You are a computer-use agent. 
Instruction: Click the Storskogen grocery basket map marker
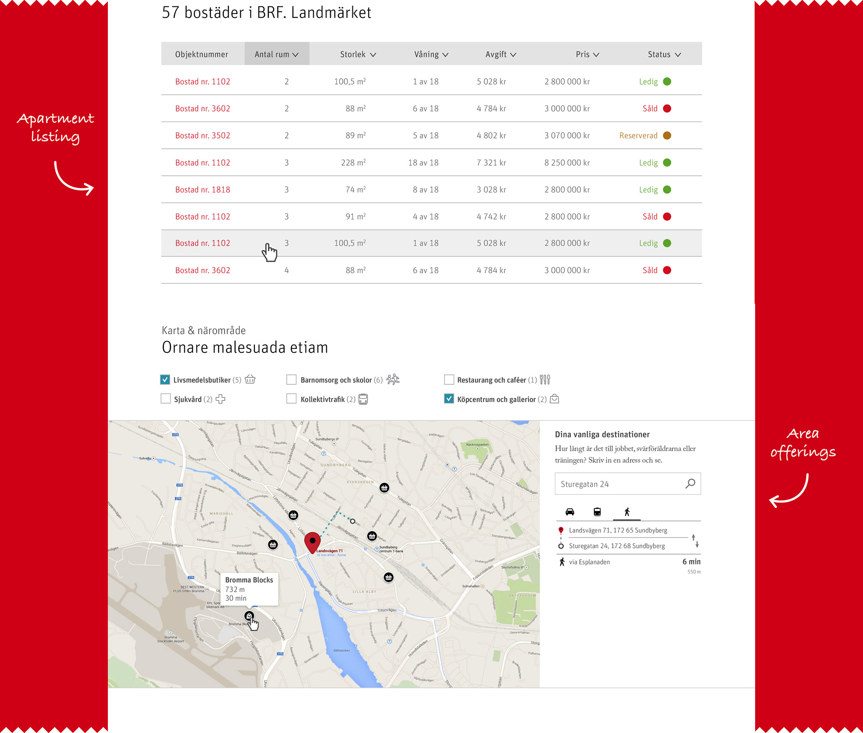tap(384, 488)
